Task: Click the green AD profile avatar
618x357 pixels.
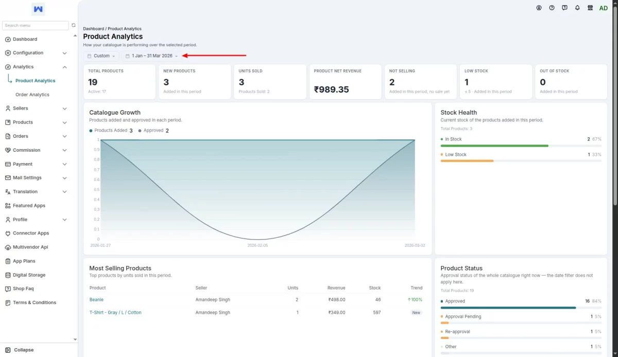Action: 603,8
